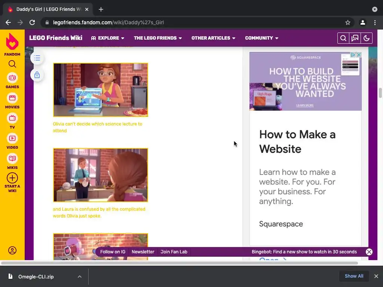The image size is (383, 287).
Task: Open Omegle-CLI.zip downloaded file
Action: click(36, 277)
